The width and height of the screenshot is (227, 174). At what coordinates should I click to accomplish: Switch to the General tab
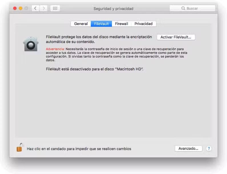pyautogui.click(x=81, y=24)
